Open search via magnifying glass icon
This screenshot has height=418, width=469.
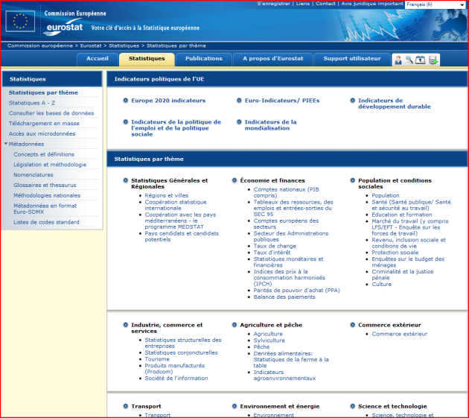tap(409, 60)
